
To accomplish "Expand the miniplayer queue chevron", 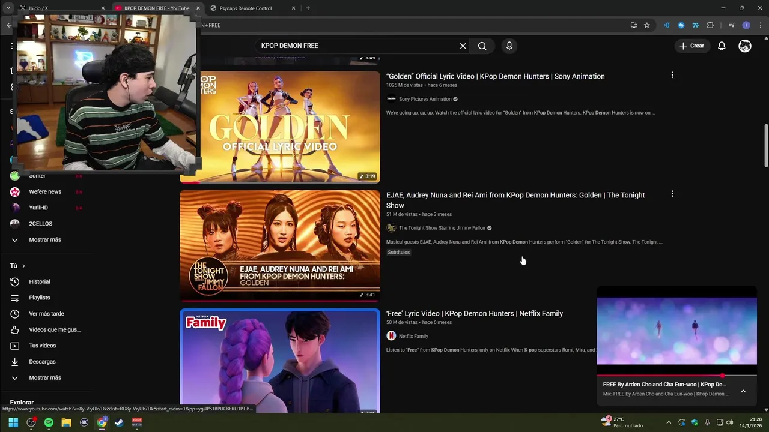I will pos(743,391).
